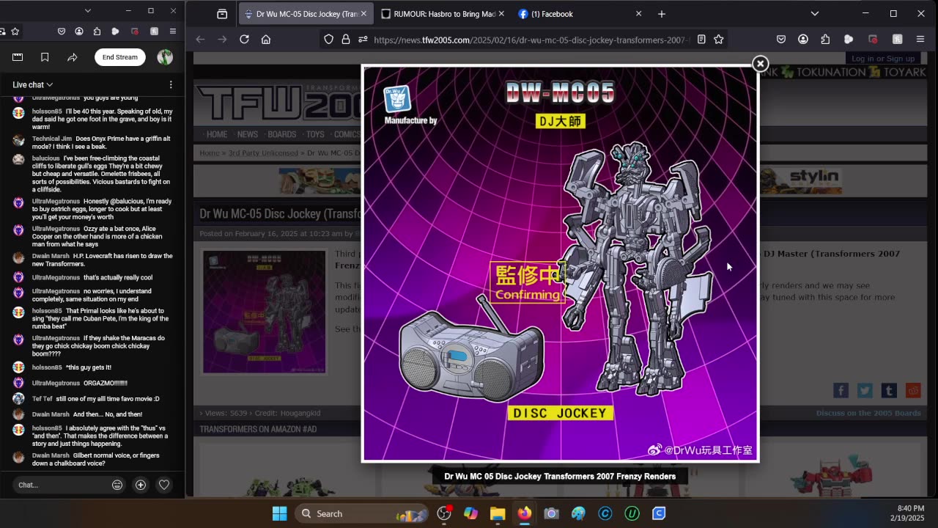The width and height of the screenshot is (938, 528).
Task: Go to Firefox home page
Action: [266, 40]
